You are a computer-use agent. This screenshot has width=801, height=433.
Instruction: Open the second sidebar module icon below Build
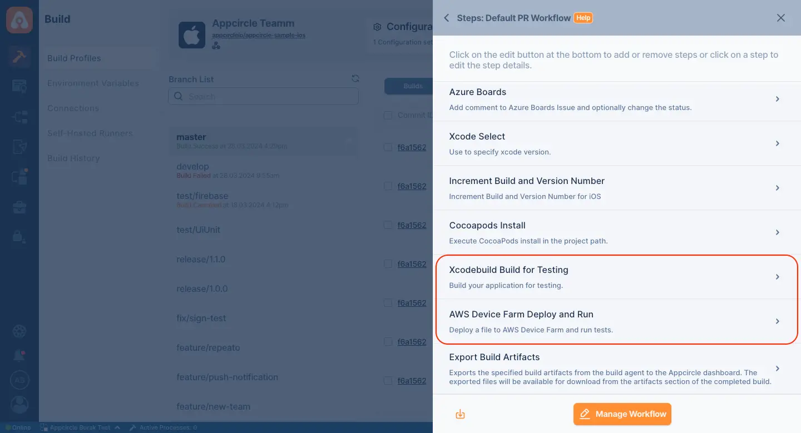click(19, 86)
